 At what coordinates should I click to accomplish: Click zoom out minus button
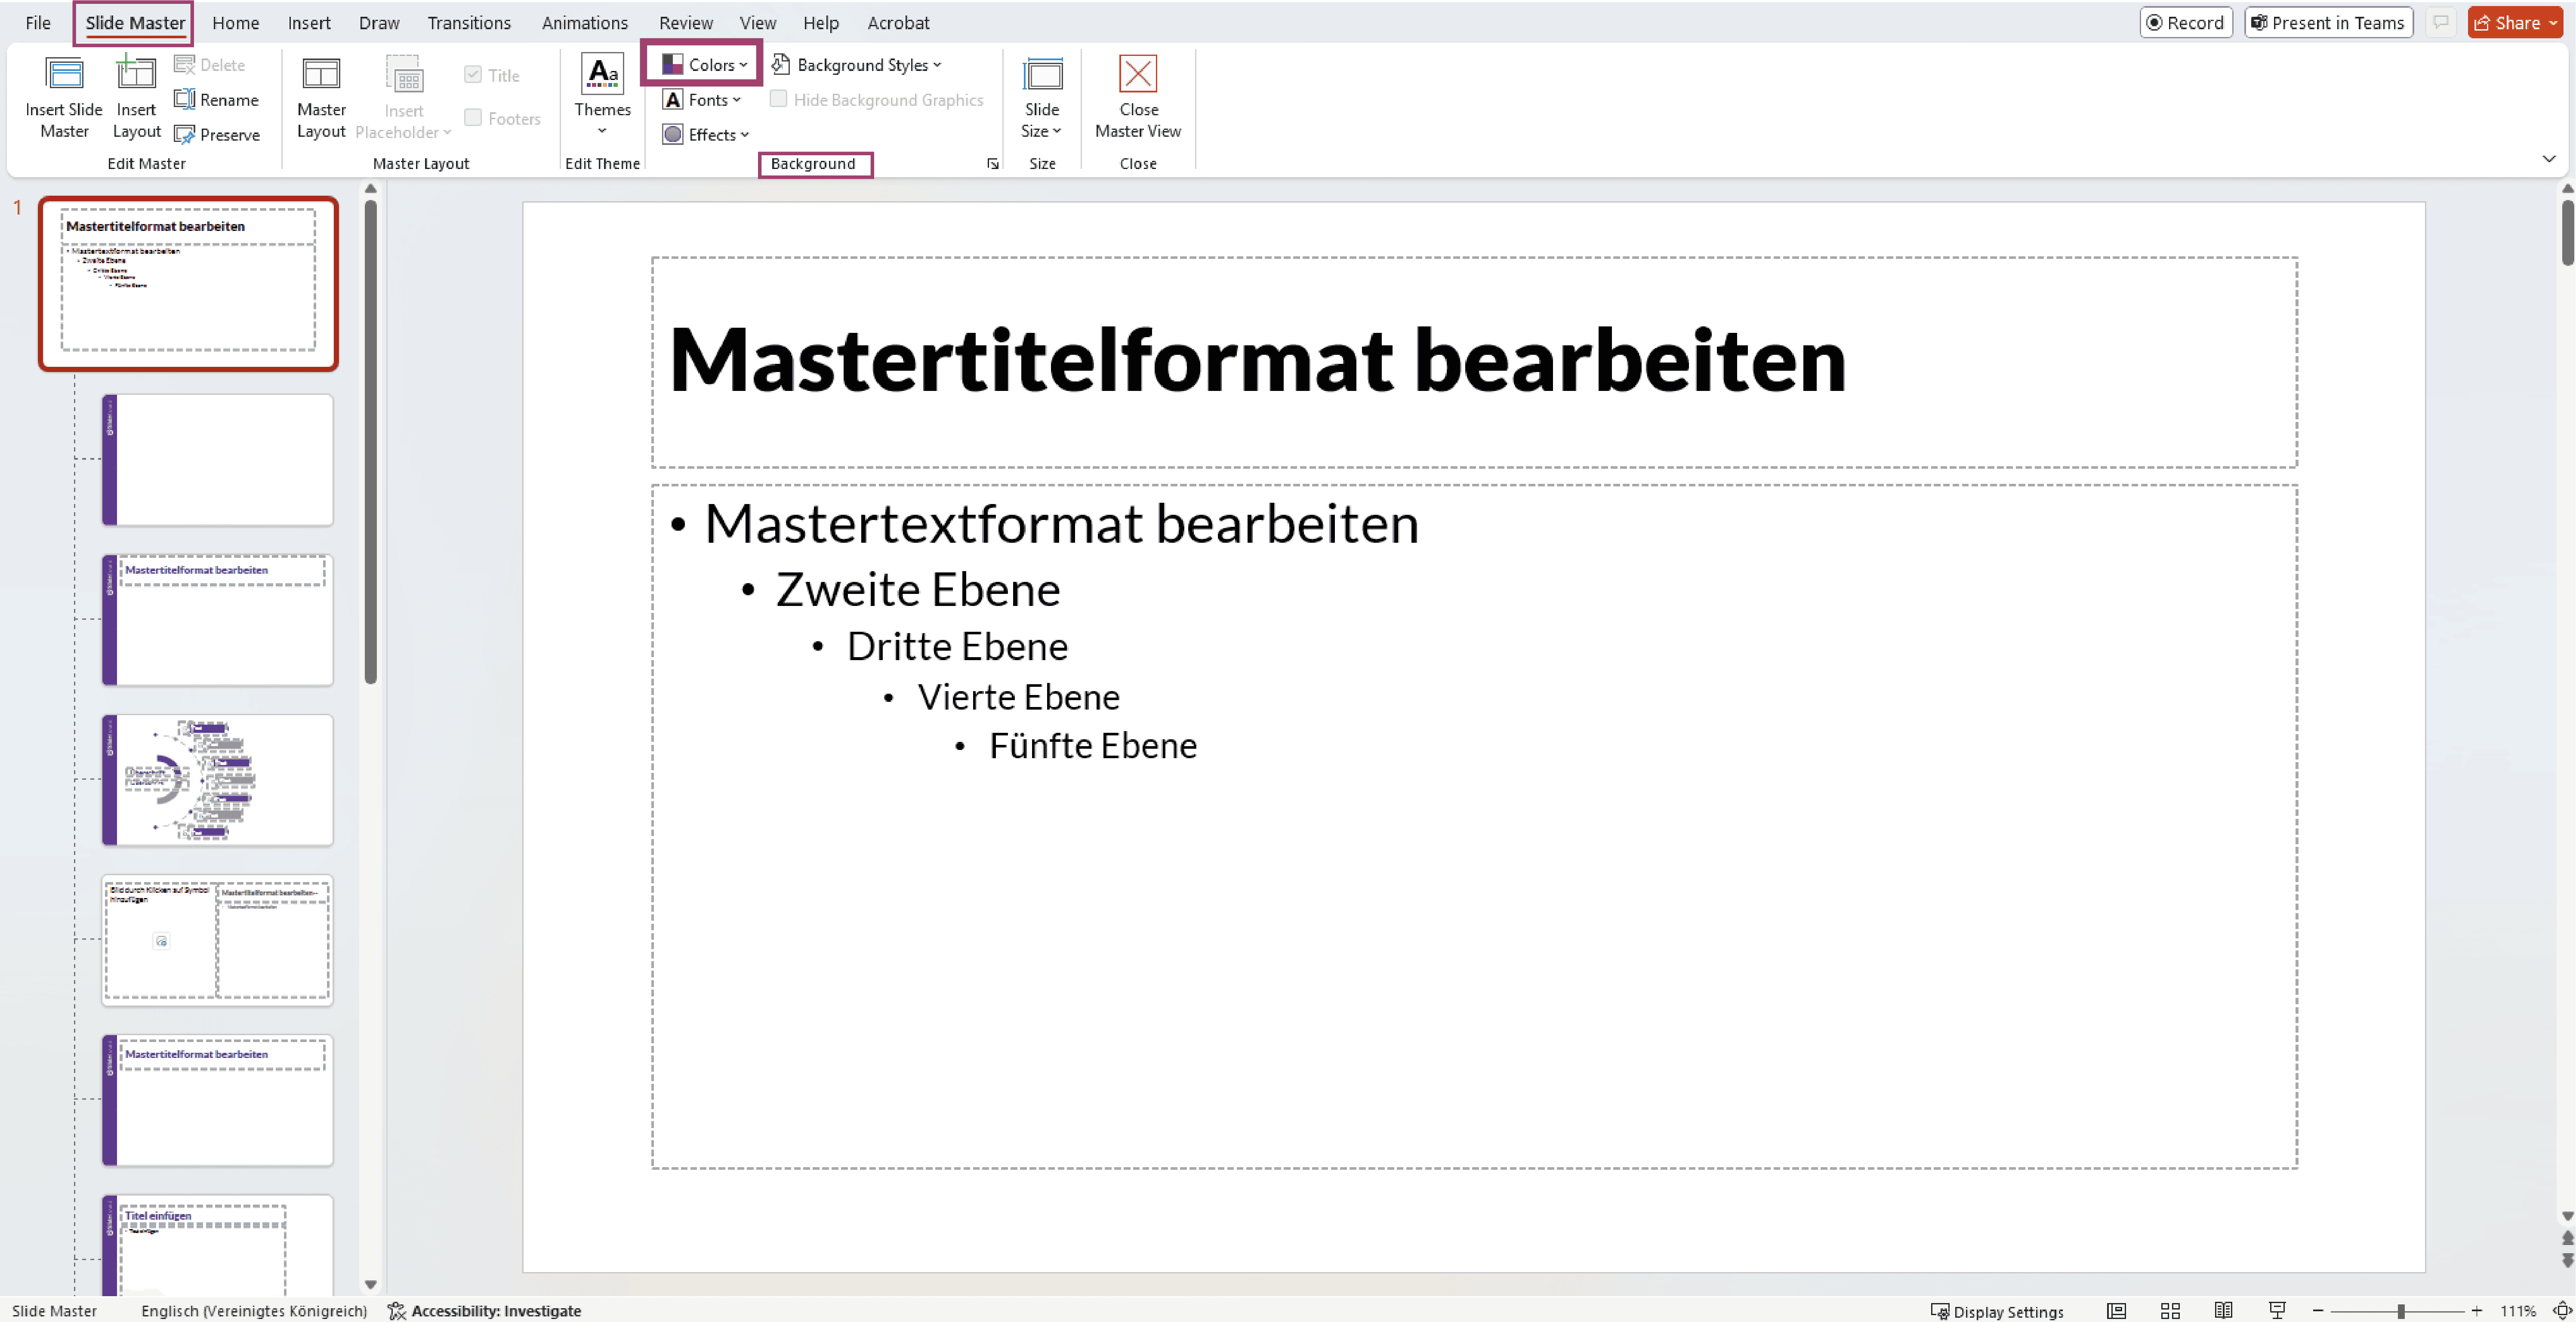point(2318,1311)
